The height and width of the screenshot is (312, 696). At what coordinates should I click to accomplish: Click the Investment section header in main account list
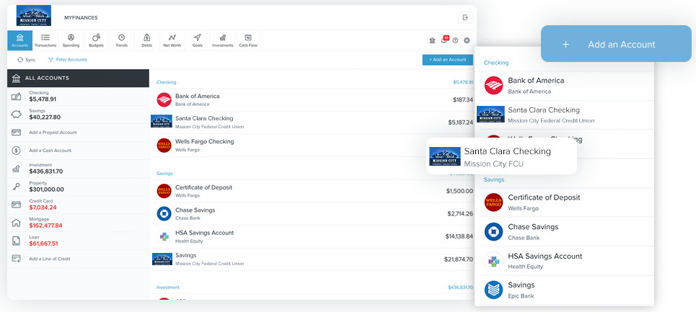[168, 288]
